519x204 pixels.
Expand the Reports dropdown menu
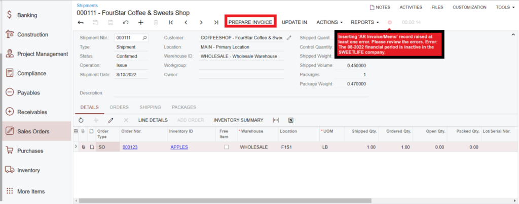[365, 22]
